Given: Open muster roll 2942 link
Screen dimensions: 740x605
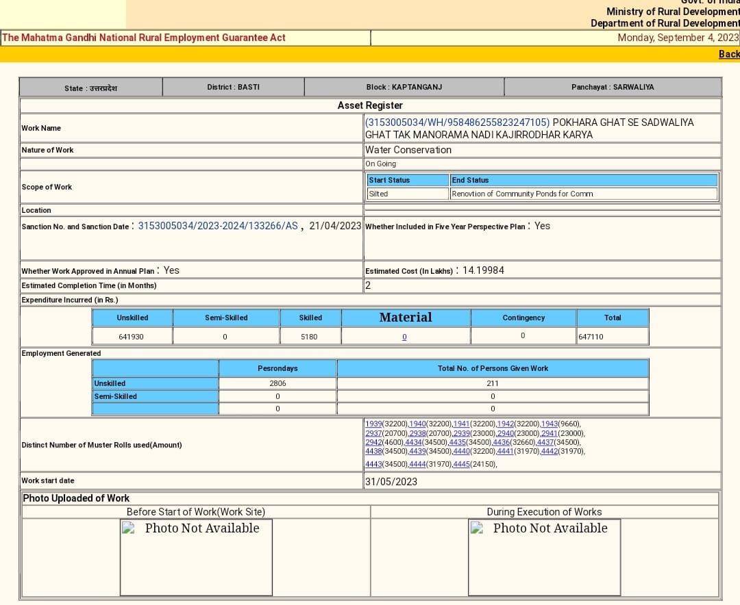Looking at the screenshot, I should click(373, 442).
